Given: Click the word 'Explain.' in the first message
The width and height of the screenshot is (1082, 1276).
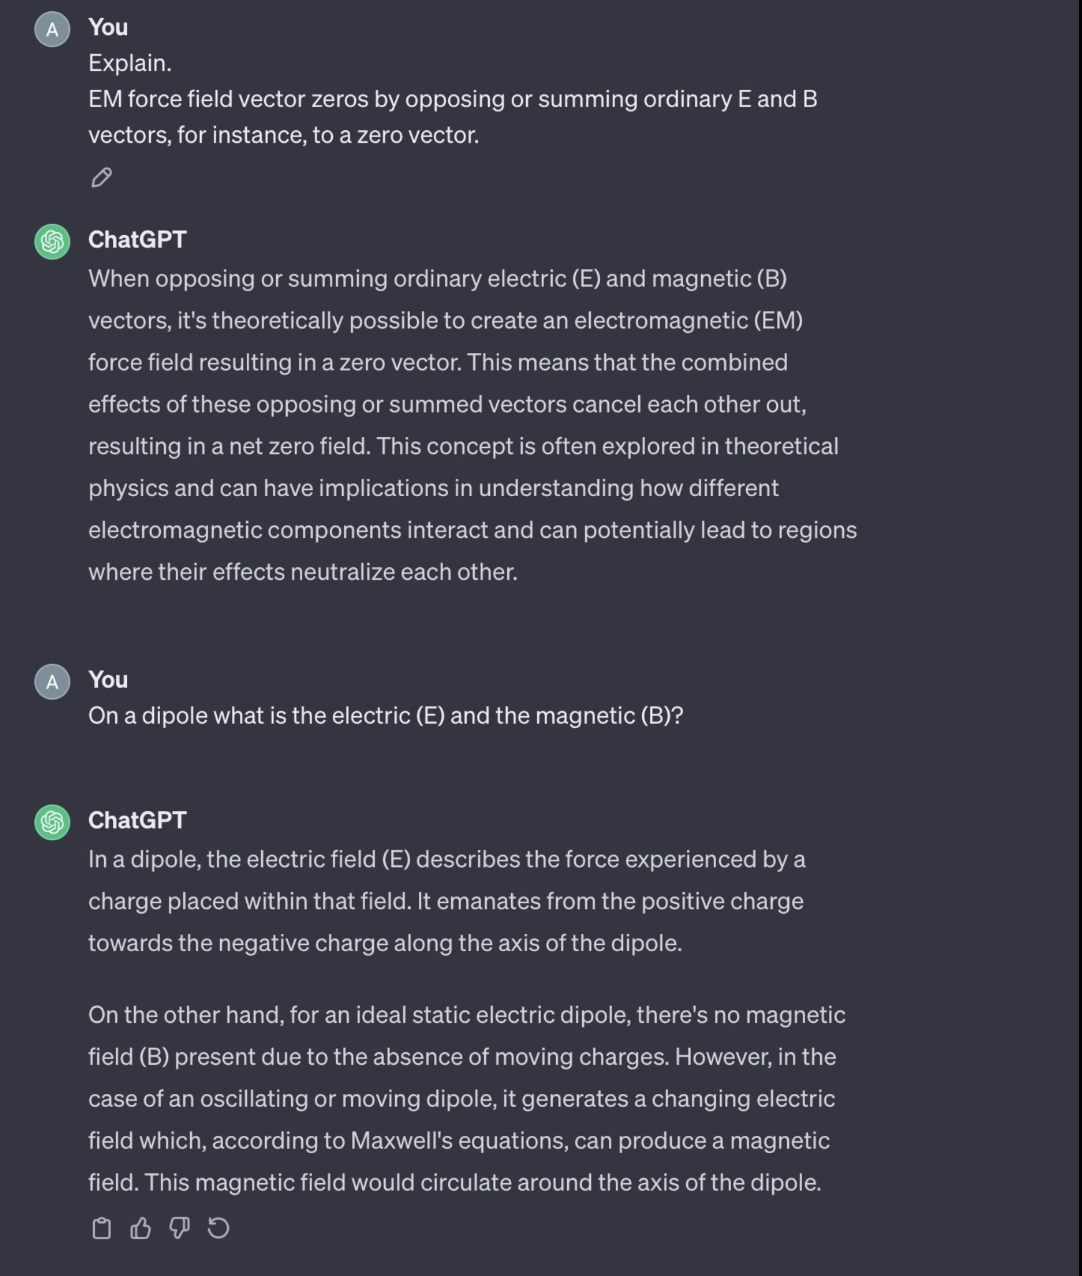Looking at the screenshot, I should point(130,63).
